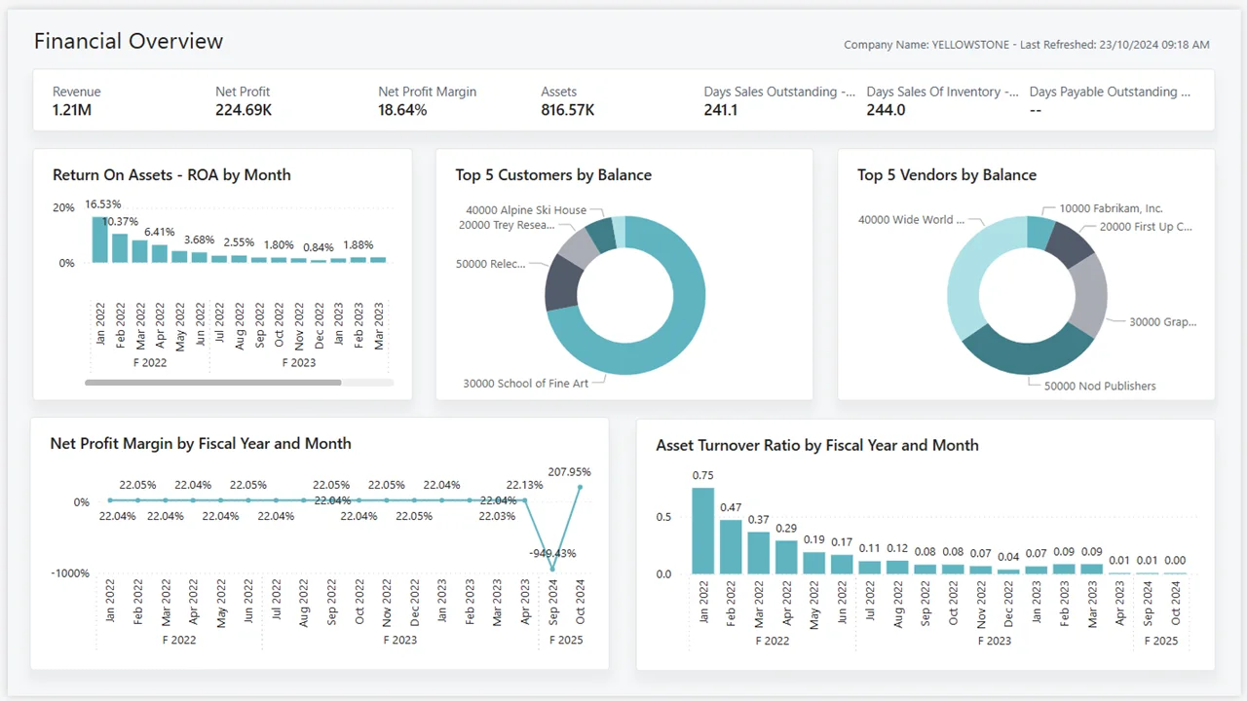Select the Jan 2022 asset turnover bar 0.75
Screen dimensions: 1247x701
pos(703,531)
